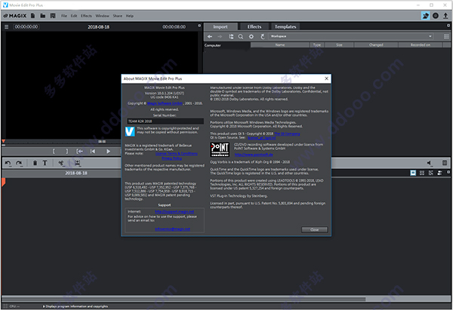Switch to scene overview mode icon
This screenshot has height=310, width=453.
pyautogui.click(x=422, y=173)
